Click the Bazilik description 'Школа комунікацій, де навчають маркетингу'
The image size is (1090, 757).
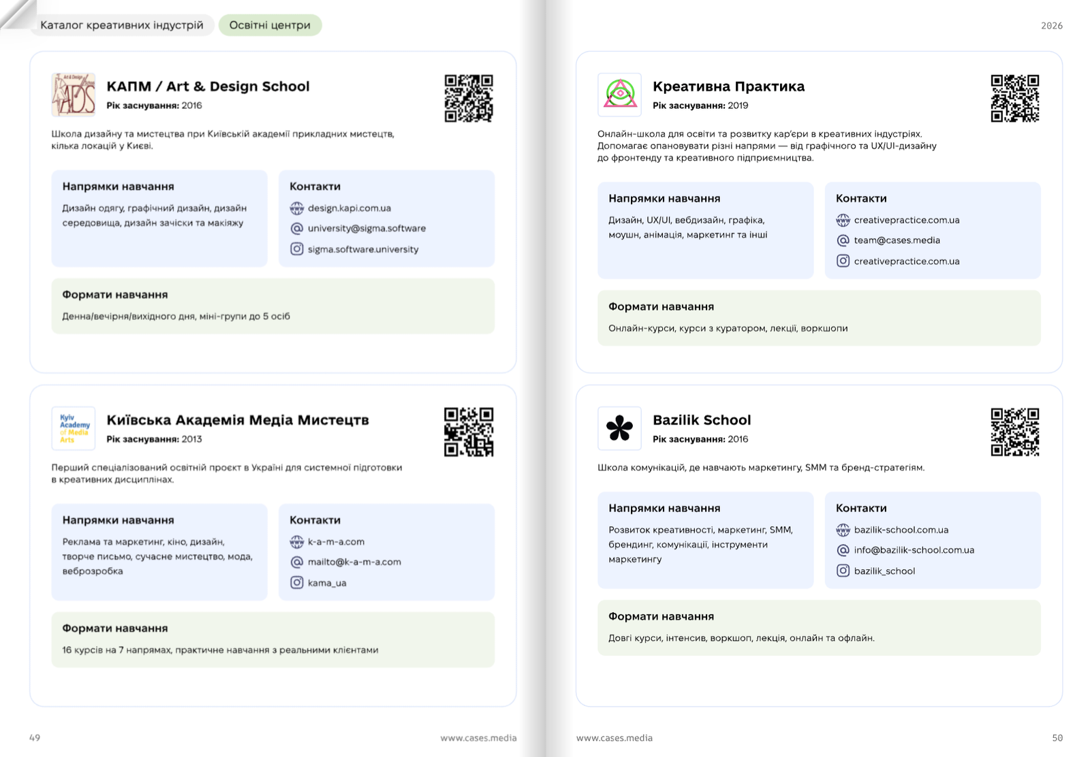[x=761, y=468]
